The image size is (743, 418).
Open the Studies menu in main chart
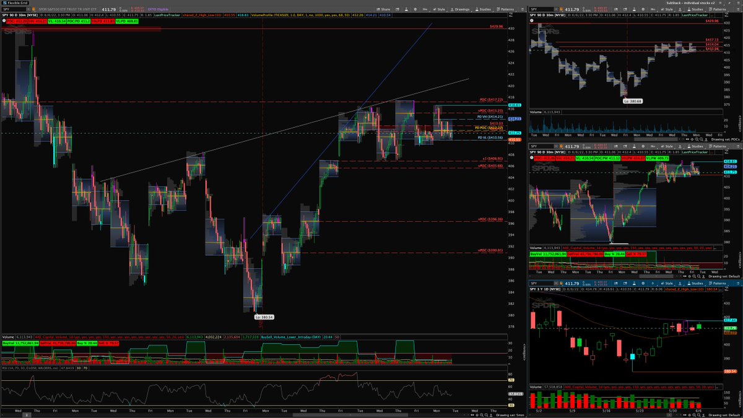(x=483, y=9)
